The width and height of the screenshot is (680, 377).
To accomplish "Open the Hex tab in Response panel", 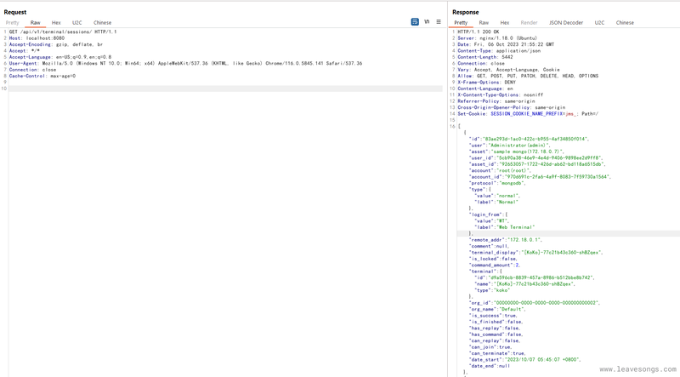I will click(x=505, y=23).
